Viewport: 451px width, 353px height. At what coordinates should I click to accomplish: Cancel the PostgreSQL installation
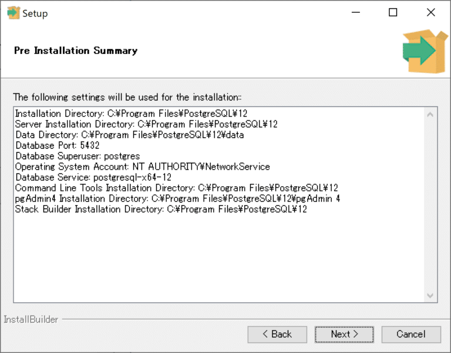pos(411,334)
